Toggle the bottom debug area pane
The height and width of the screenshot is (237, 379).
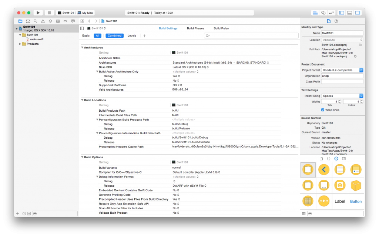(x=350, y=13)
